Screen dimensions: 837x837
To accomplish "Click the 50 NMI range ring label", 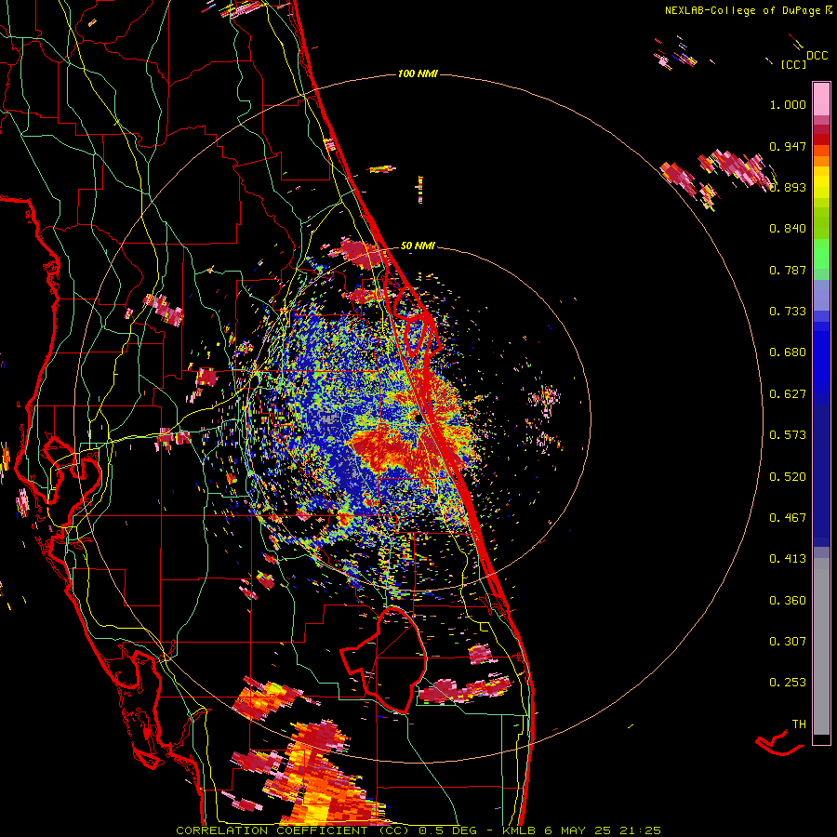I will point(418,246).
